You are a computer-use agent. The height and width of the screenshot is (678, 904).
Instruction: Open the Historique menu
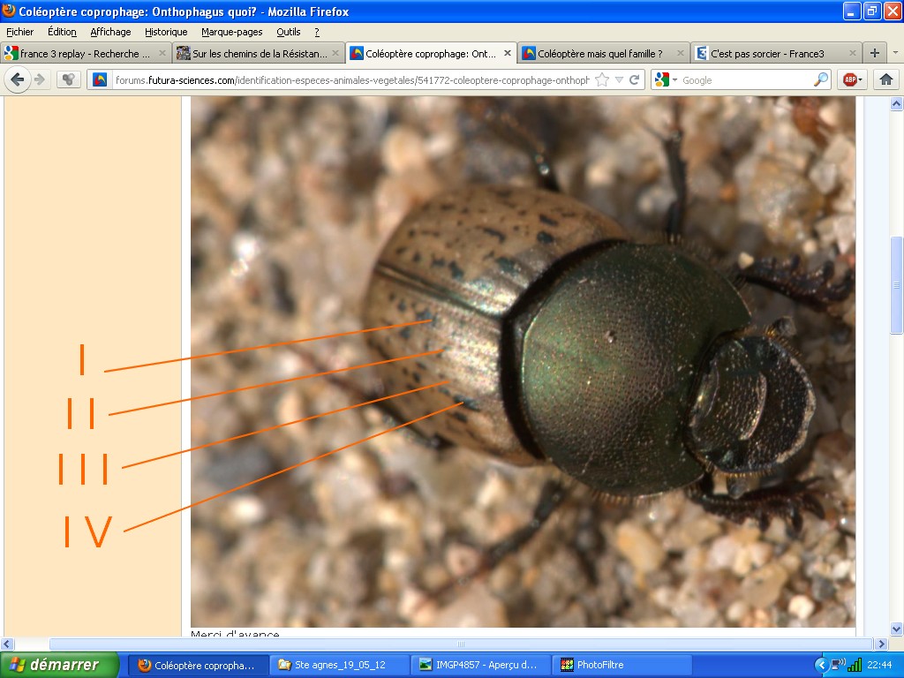(166, 32)
